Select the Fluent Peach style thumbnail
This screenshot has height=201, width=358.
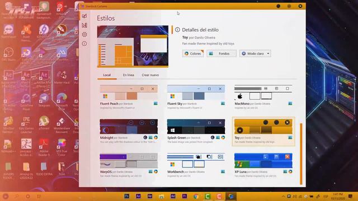(129, 92)
